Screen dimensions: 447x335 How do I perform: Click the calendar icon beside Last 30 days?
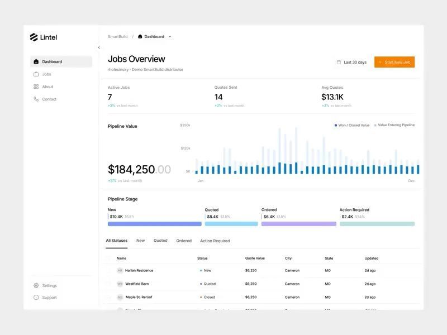click(339, 62)
